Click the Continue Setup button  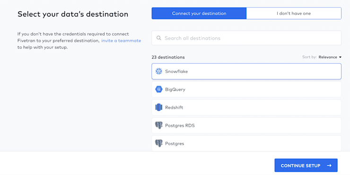tap(306, 166)
